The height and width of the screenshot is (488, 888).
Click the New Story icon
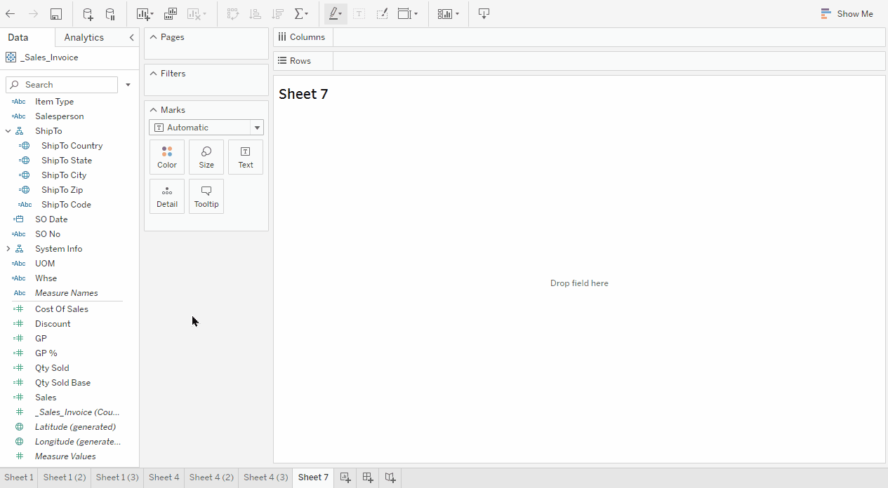[x=390, y=477]
